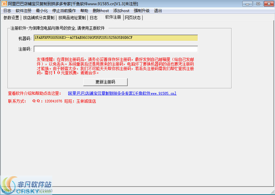Click the app icon in the title bar
The width and height of the screenshot is (275, 195).
(x=4, y=4)
